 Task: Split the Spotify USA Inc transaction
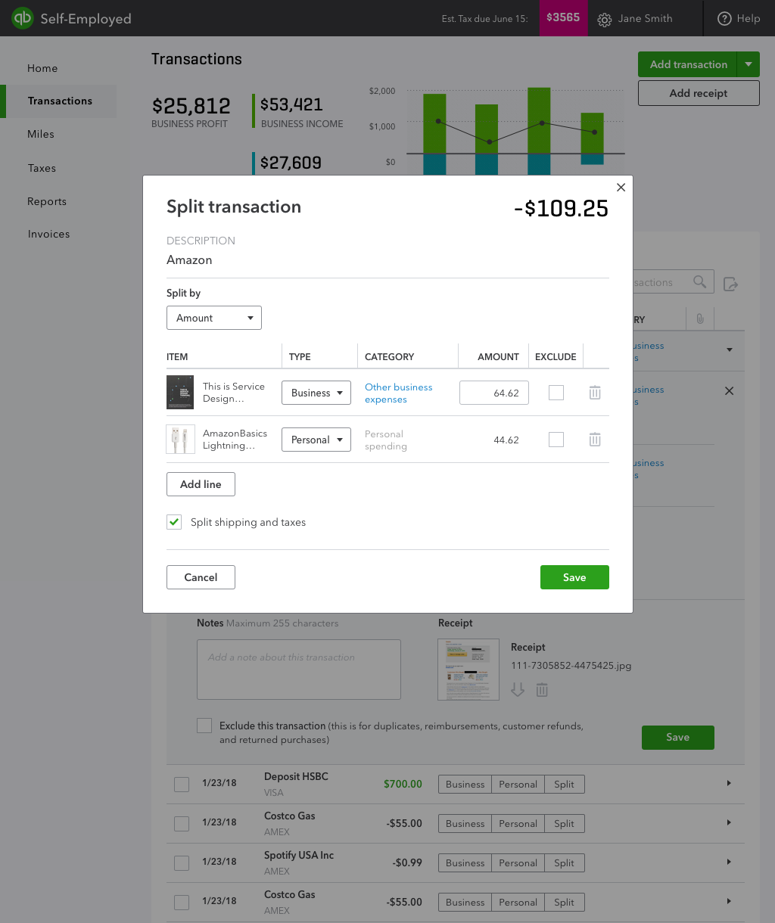pos(565,863)
